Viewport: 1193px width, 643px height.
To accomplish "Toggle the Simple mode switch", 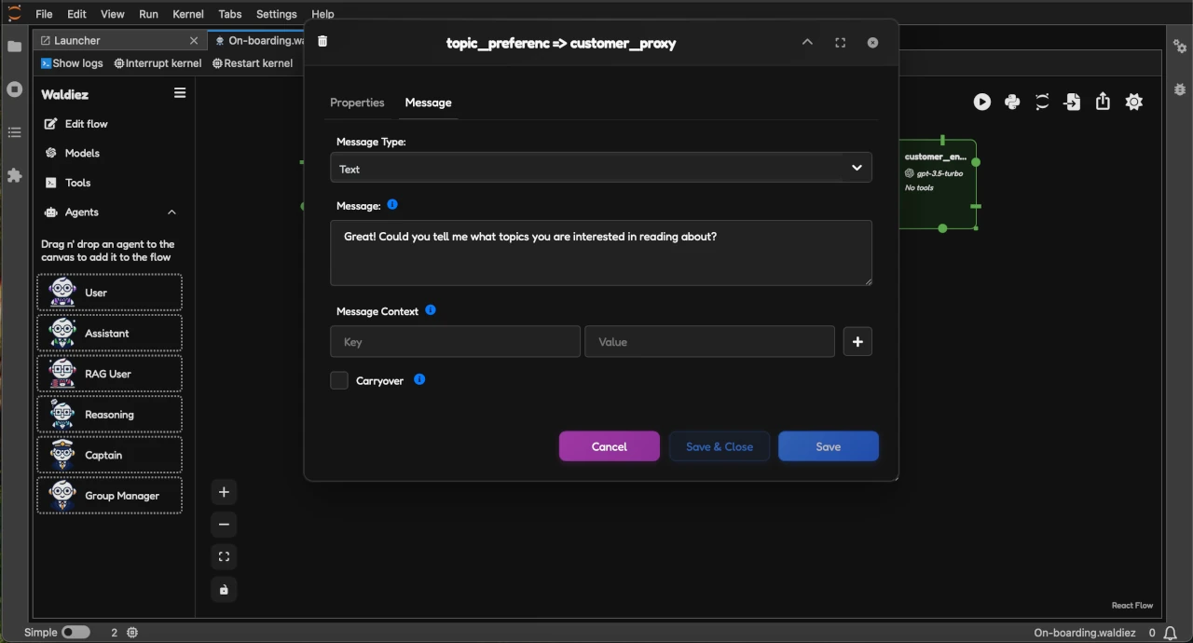I will pos(75,632).
